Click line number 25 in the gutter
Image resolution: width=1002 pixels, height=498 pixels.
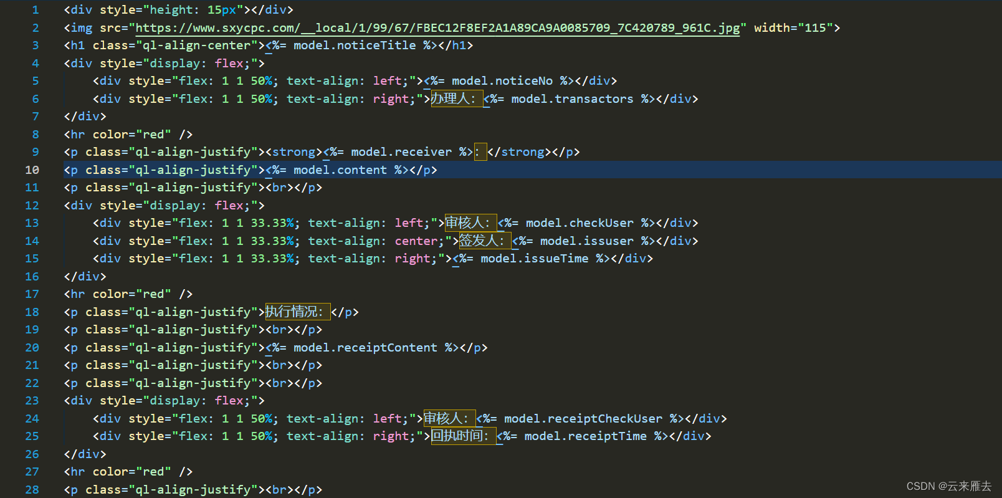pos(32,436)
